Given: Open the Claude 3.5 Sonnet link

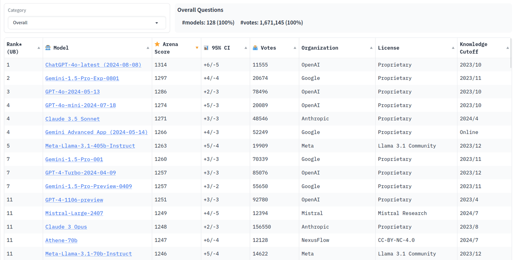Looking at the screenshot, I should pyautogui.click(x=72, y=119).
